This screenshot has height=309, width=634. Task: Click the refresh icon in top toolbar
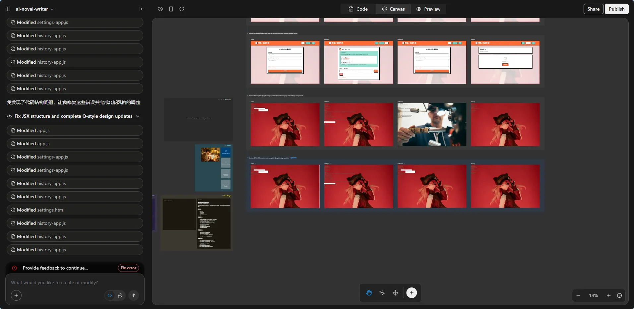click(182, 9)
